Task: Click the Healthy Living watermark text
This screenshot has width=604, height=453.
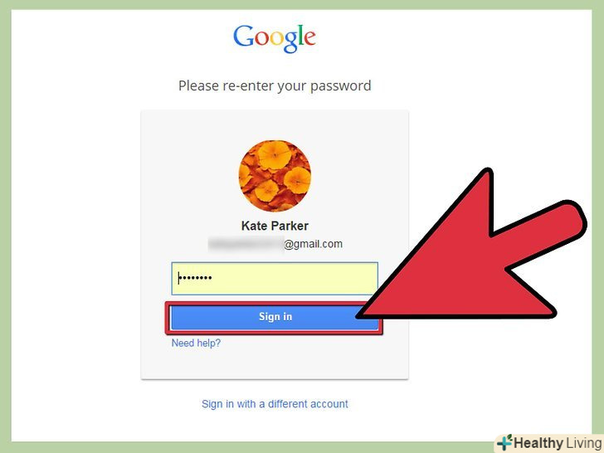Action: [558, 443]
